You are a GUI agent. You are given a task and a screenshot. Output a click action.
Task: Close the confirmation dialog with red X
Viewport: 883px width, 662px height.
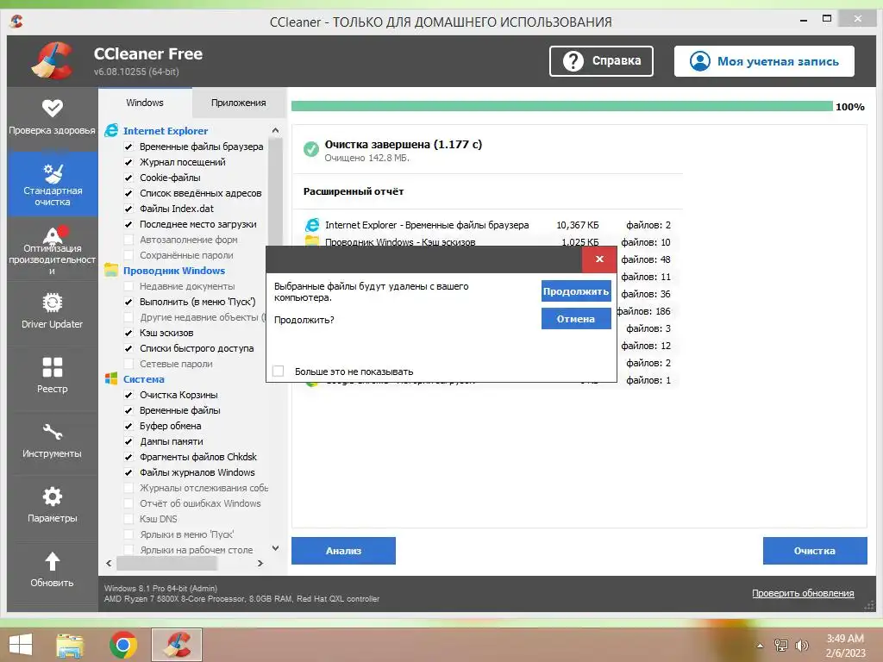(x=599, y=259)
